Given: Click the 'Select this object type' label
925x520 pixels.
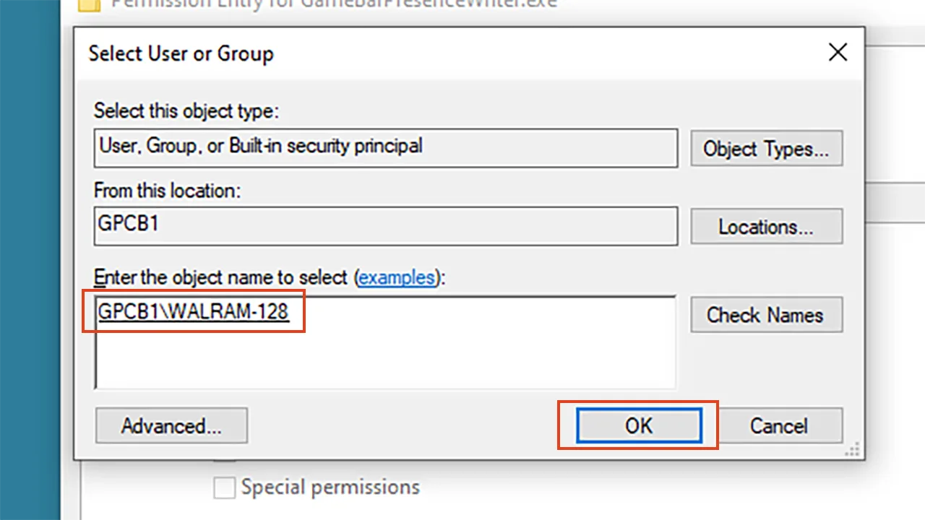Looking at the screenshot, I should point(186,111).
